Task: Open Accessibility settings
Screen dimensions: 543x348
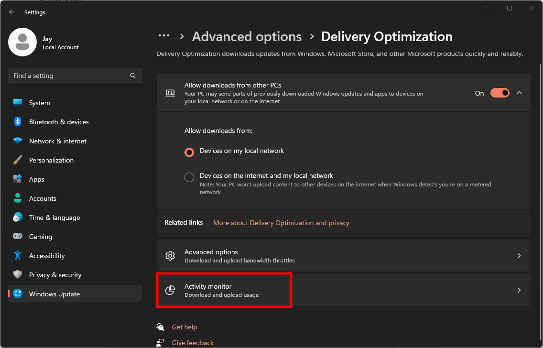Action: (75, 256)
